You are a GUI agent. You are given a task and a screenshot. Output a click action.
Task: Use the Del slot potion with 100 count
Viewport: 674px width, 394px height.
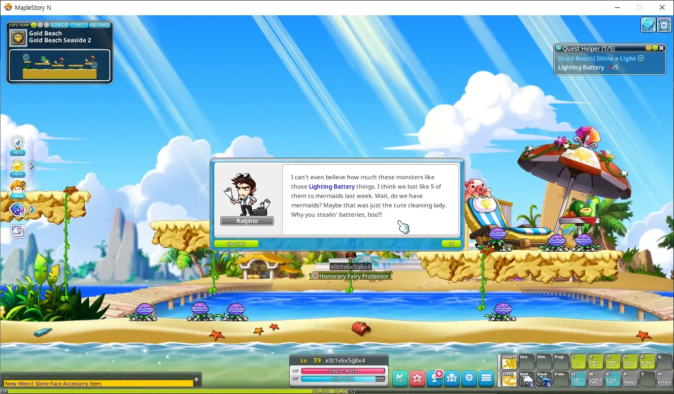pyautogui.click(x=526, y=378)
